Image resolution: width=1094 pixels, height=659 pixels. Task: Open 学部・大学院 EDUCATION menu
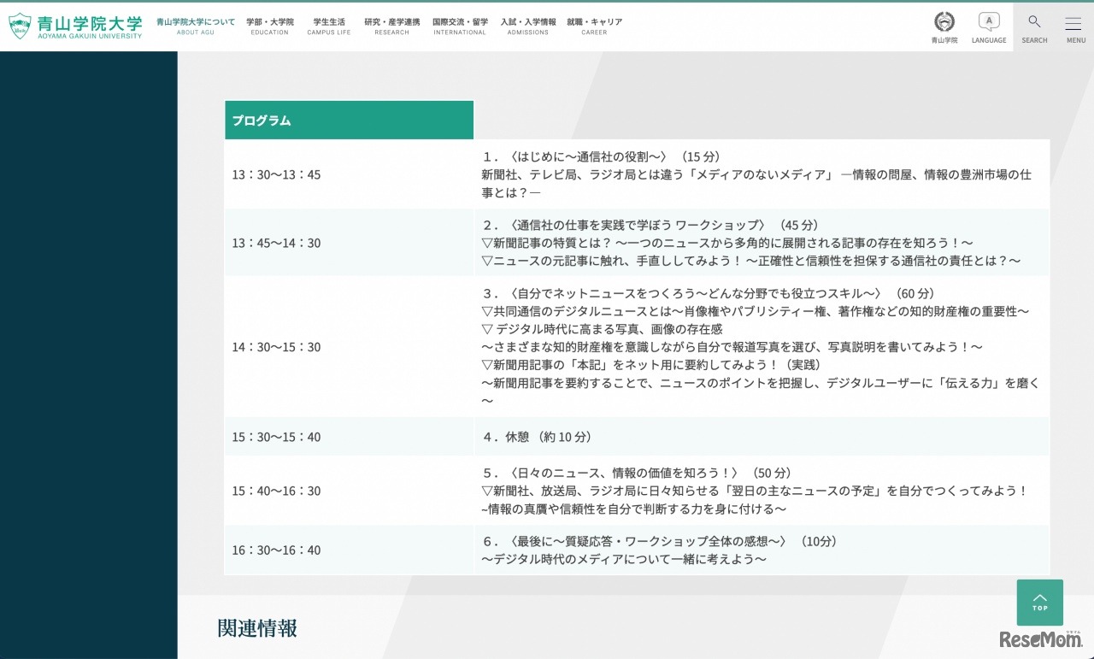[269, 26]
